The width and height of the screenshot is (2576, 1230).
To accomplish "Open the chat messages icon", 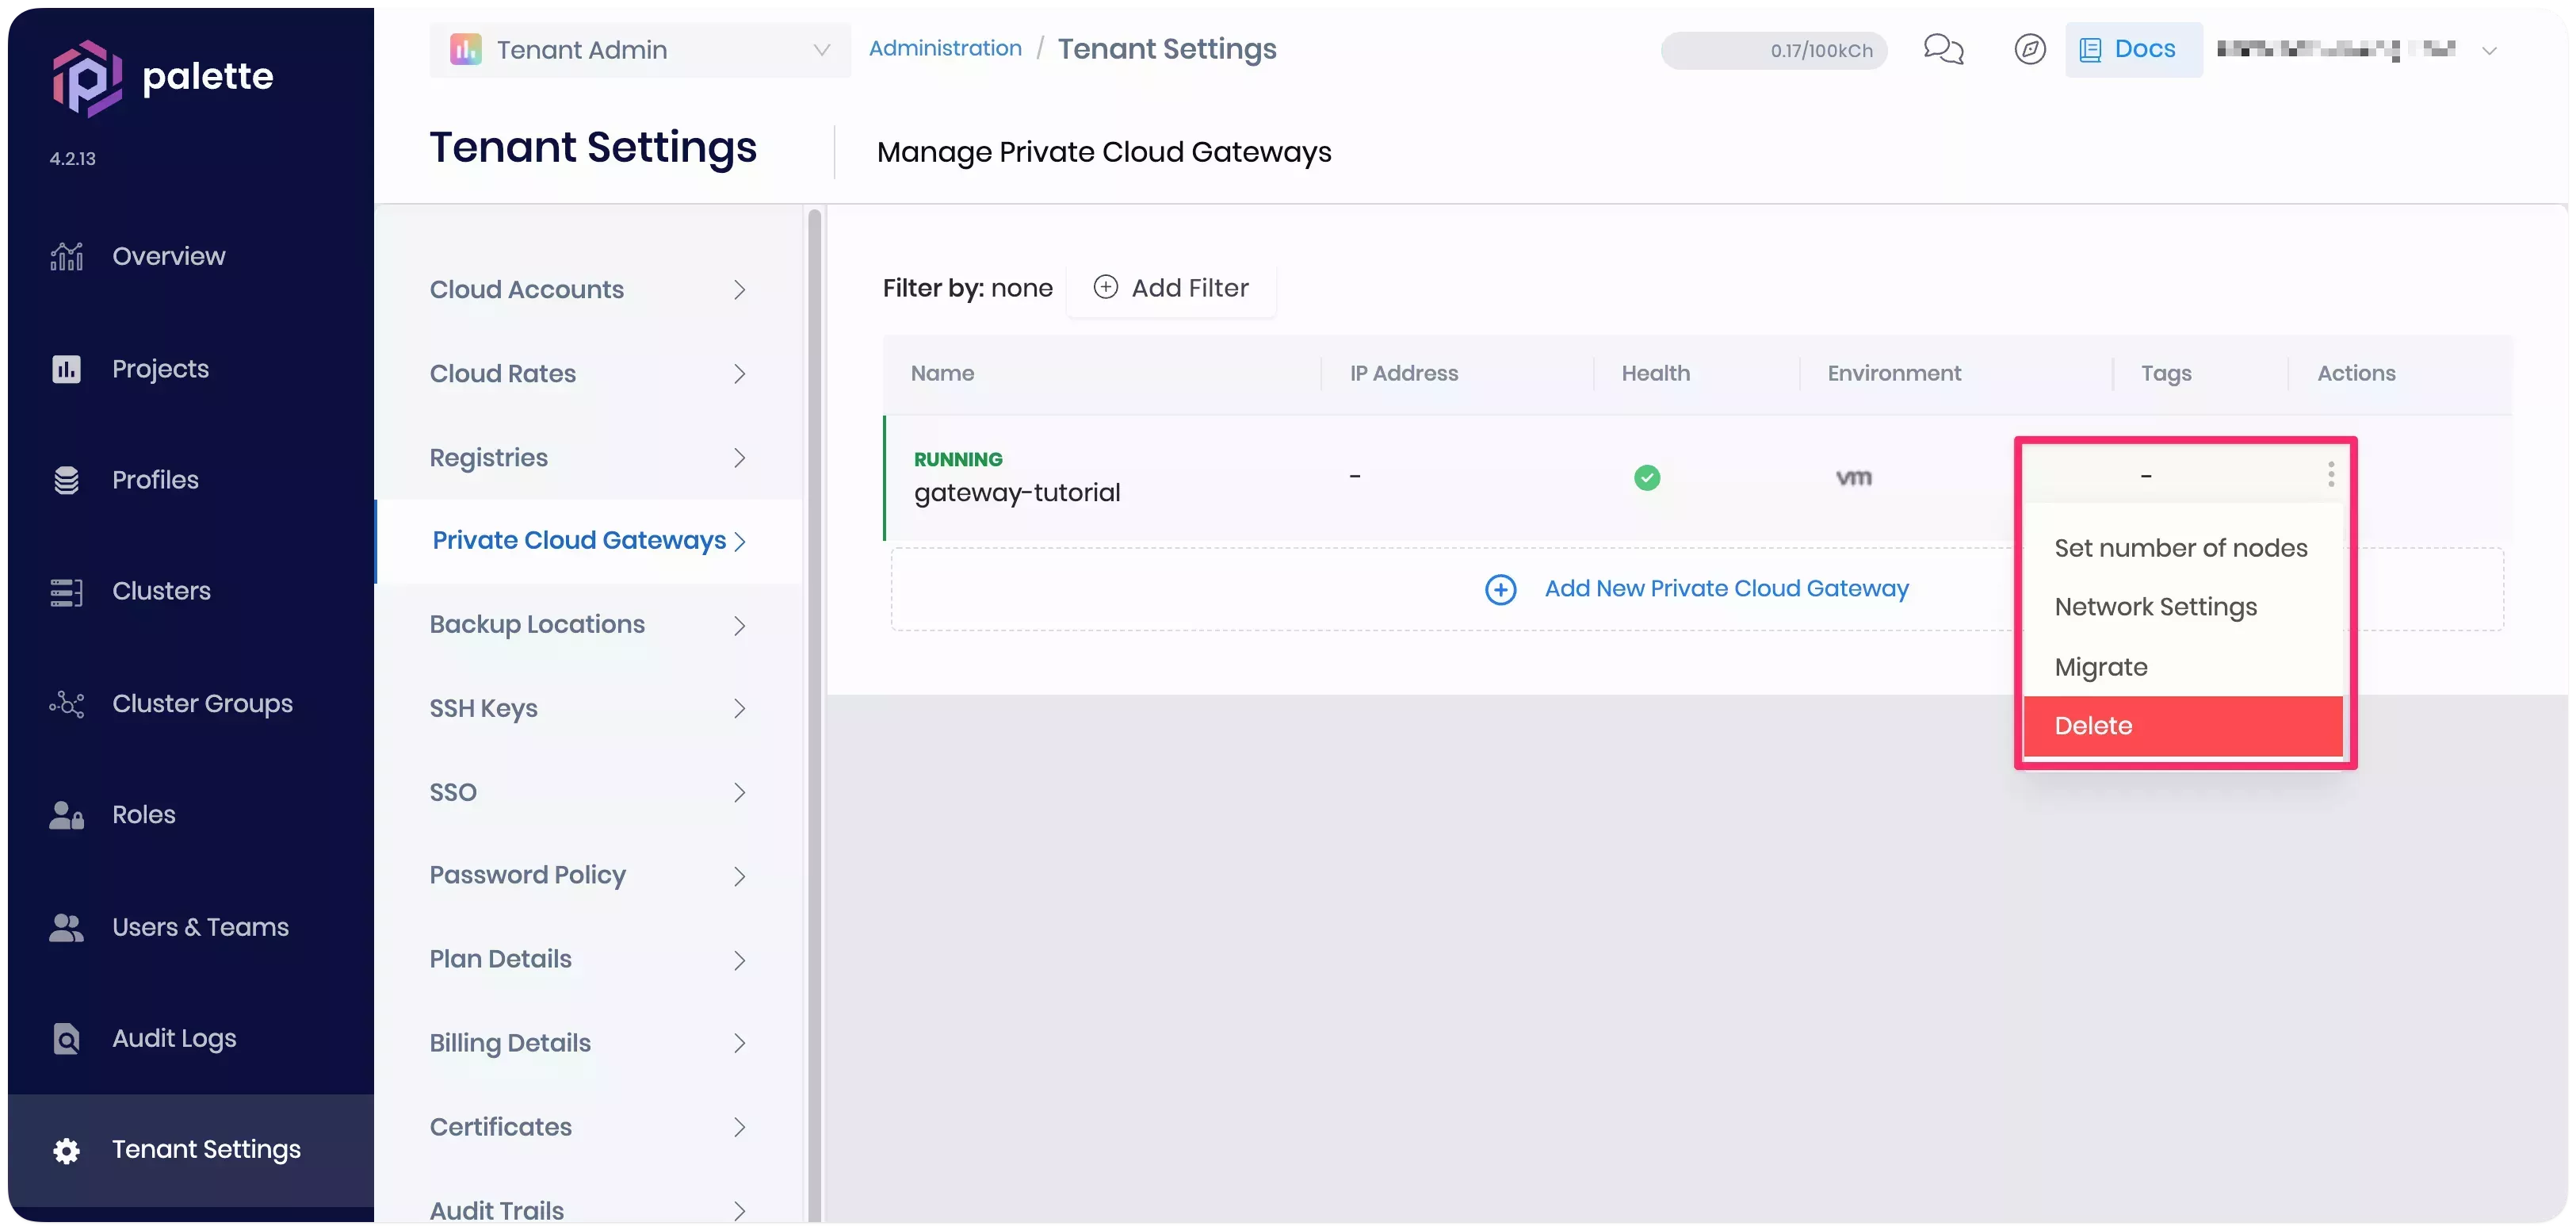I will coord(1943,49).
